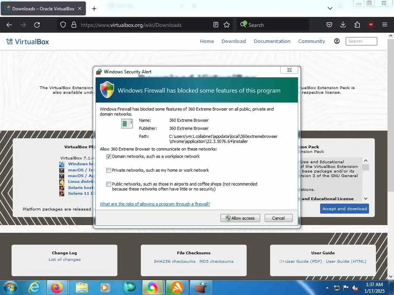The width and height of the screenshot is (394, 295).
Task: Open the Documentation menu item
Action: point(272,41)
